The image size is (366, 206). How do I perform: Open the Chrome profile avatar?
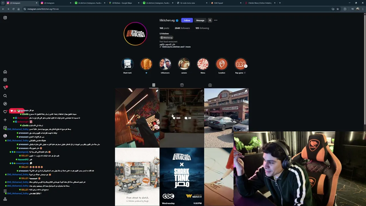click(358, 9)
